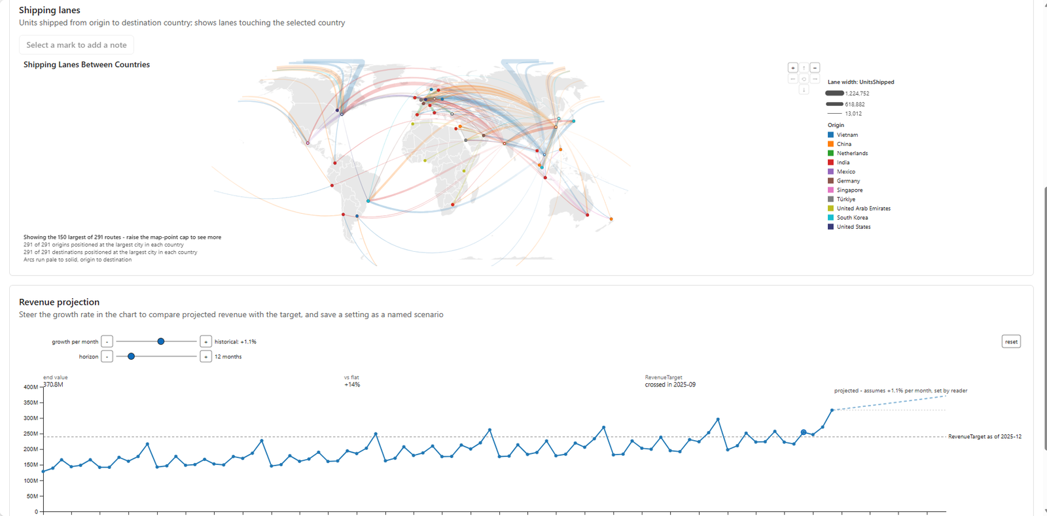Increase the horizon with plus button

point(205,356)
